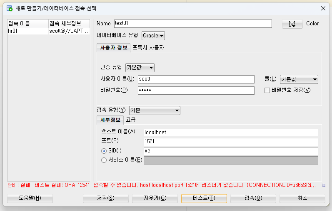Click the 지우기 button
The image size is (332, 211).
tap(155, 198)
